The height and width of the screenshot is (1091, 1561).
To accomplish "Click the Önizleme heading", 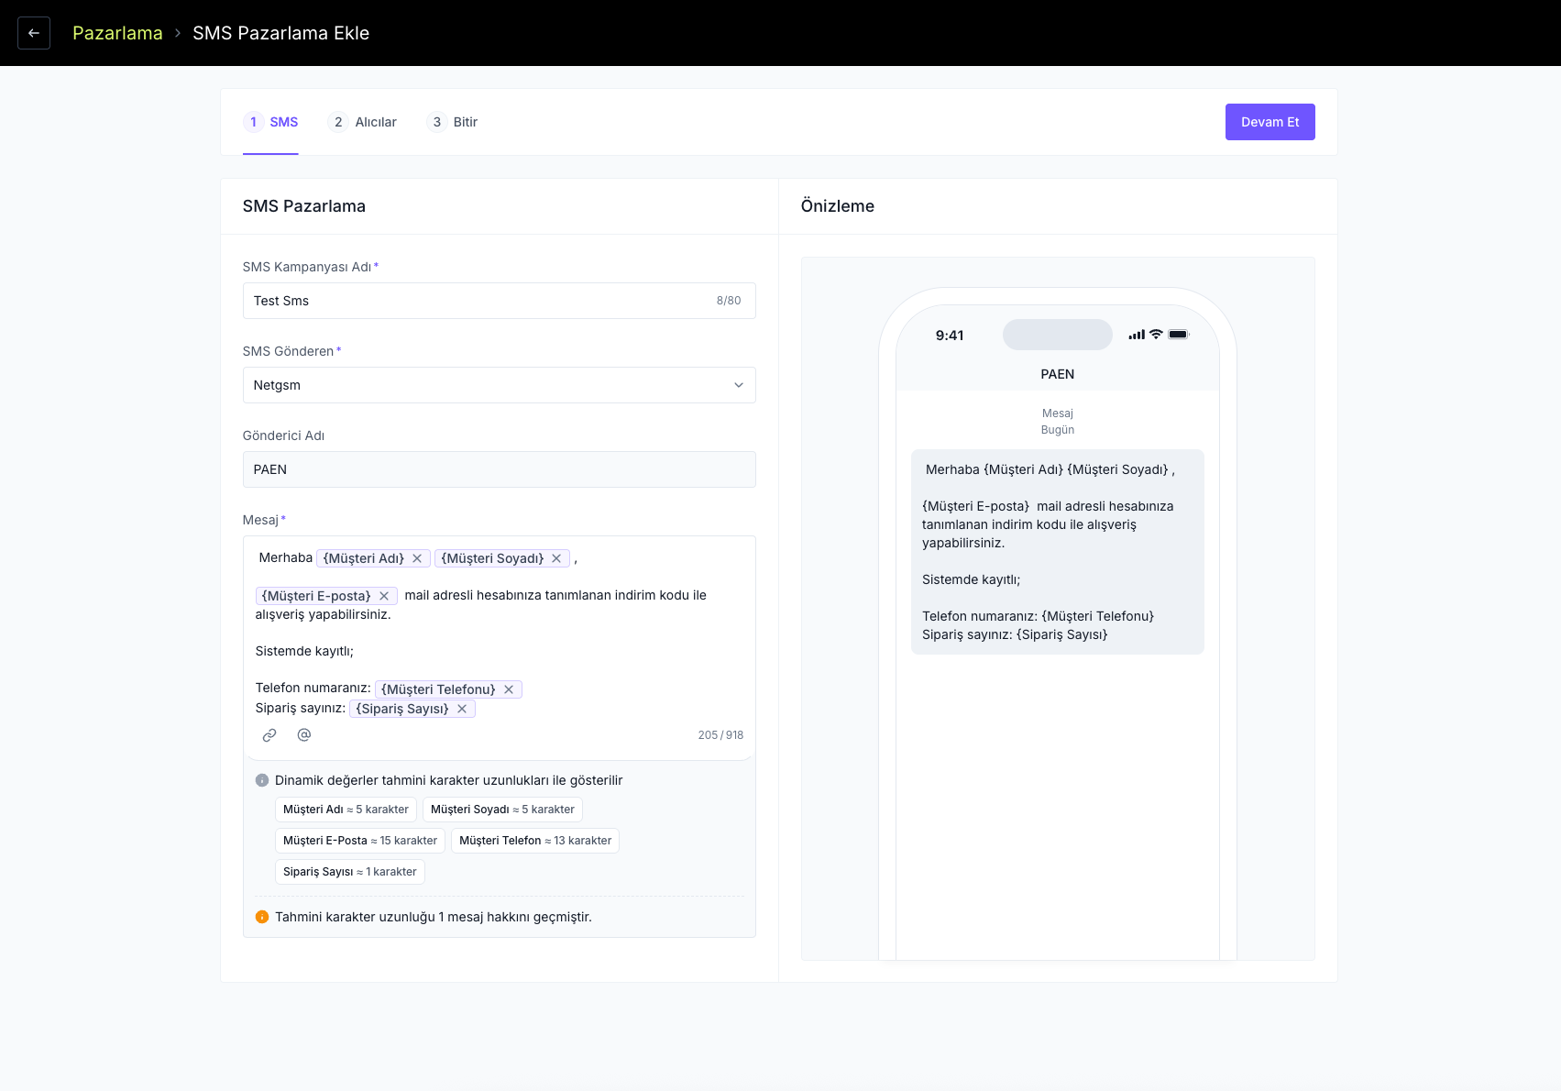I will (838, 206).
